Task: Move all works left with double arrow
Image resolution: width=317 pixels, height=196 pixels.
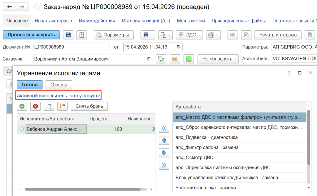Action: [164, 128]
